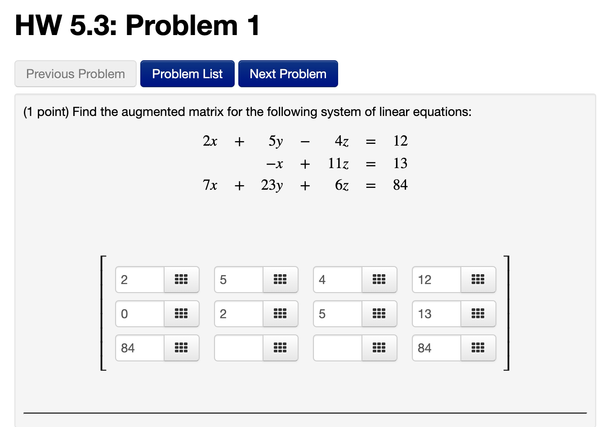This screenshot has height=427, width=598.
Task: Click the Previous Problem button
Action: (x=75, y=73)
